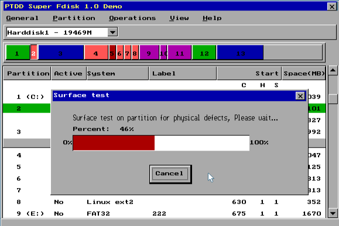Select partition row 8 Linux ext2

point(165,202)
